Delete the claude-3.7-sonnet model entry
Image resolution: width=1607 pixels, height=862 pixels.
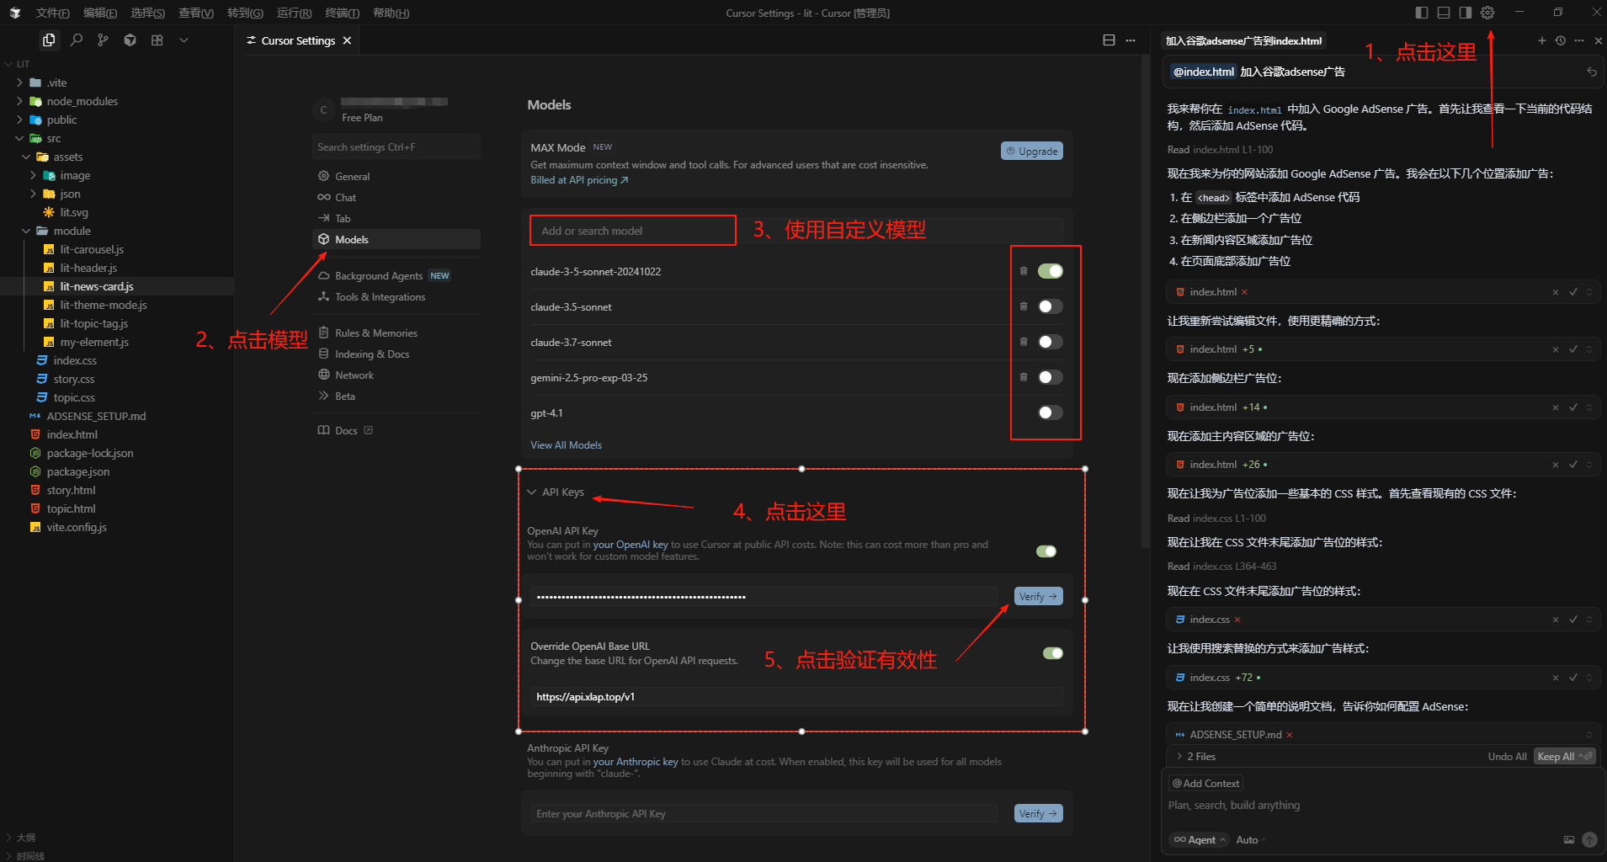click(x=1024, y=342)
